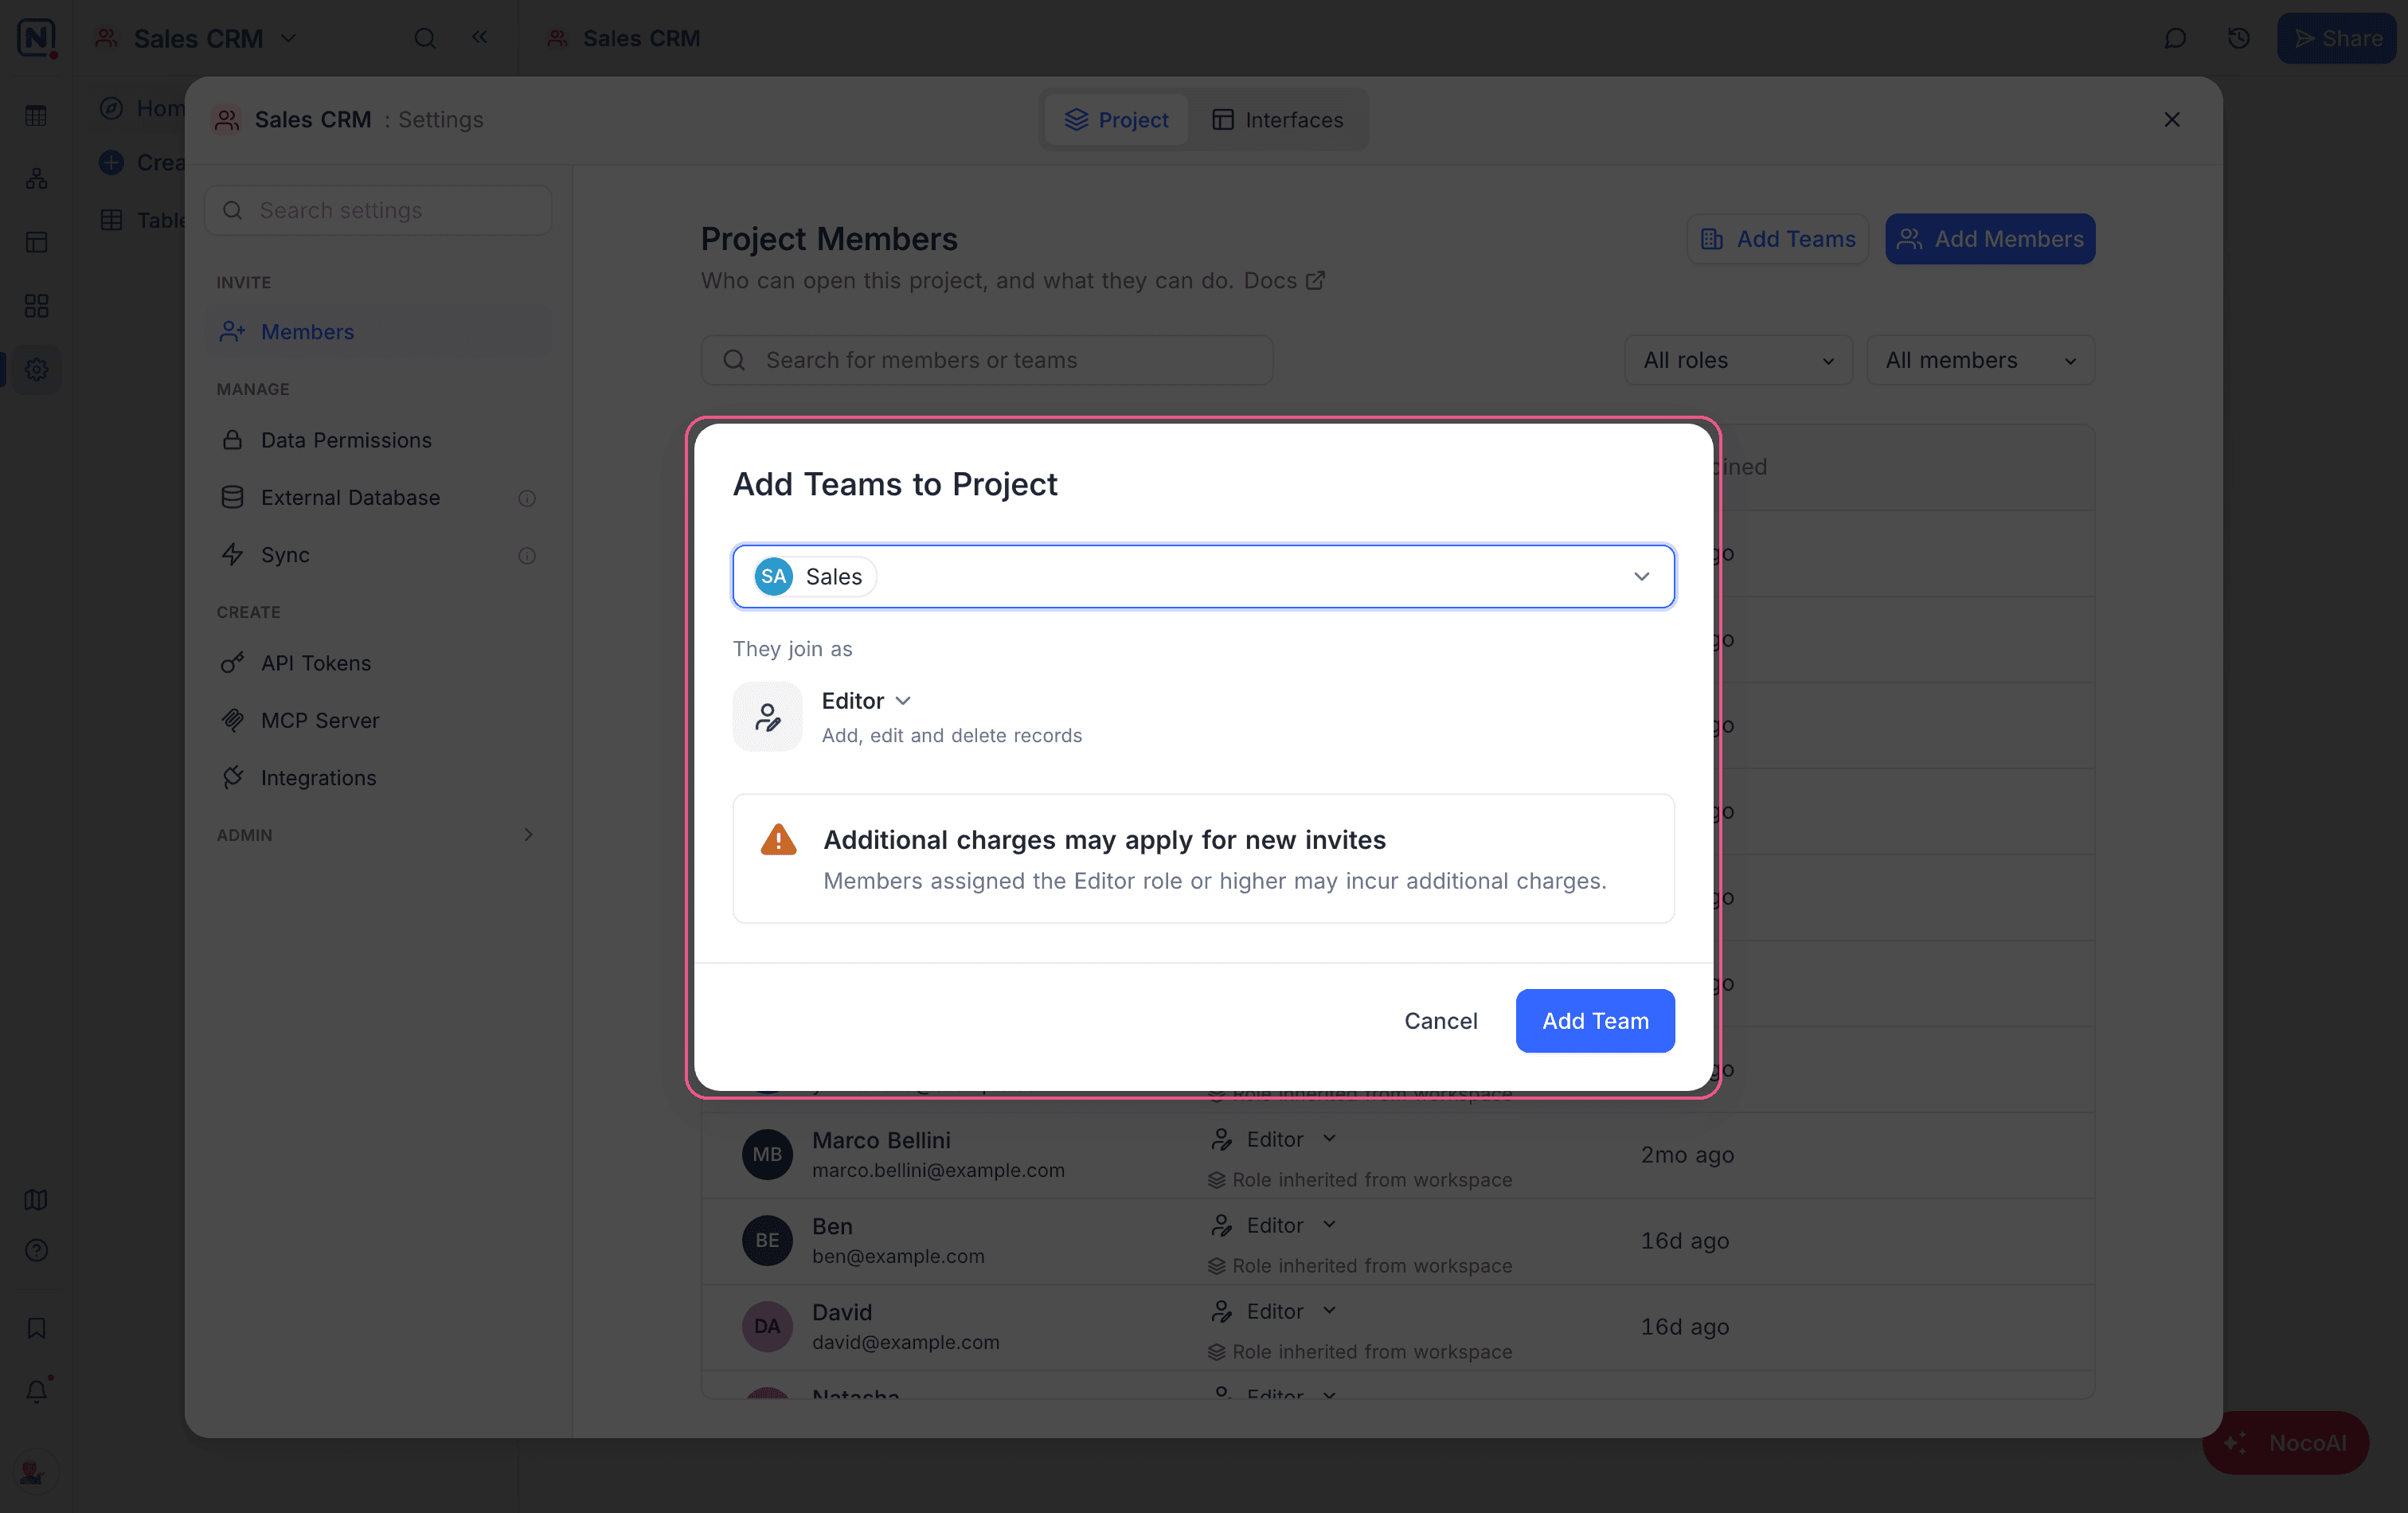This screenshot has height=1513, width=2408.
Task: Open Integrations settings
Action: [x=378, y=777]
